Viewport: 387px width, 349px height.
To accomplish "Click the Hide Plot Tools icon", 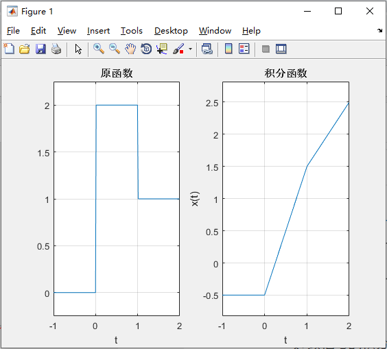I will [x=266, y=49].
